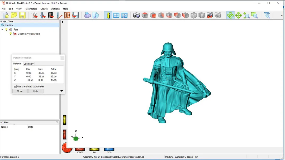Click the Calculate Toolpaths cutter icon
This screenshot has width=285, height=160.
click(59, 15)
